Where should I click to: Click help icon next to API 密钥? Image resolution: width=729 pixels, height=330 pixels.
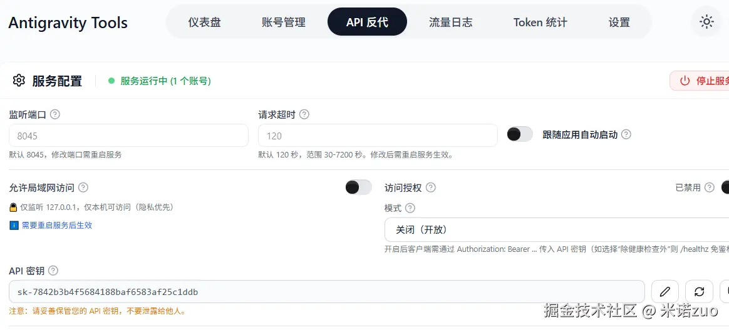pyautogui.click(x=53, y=271)
